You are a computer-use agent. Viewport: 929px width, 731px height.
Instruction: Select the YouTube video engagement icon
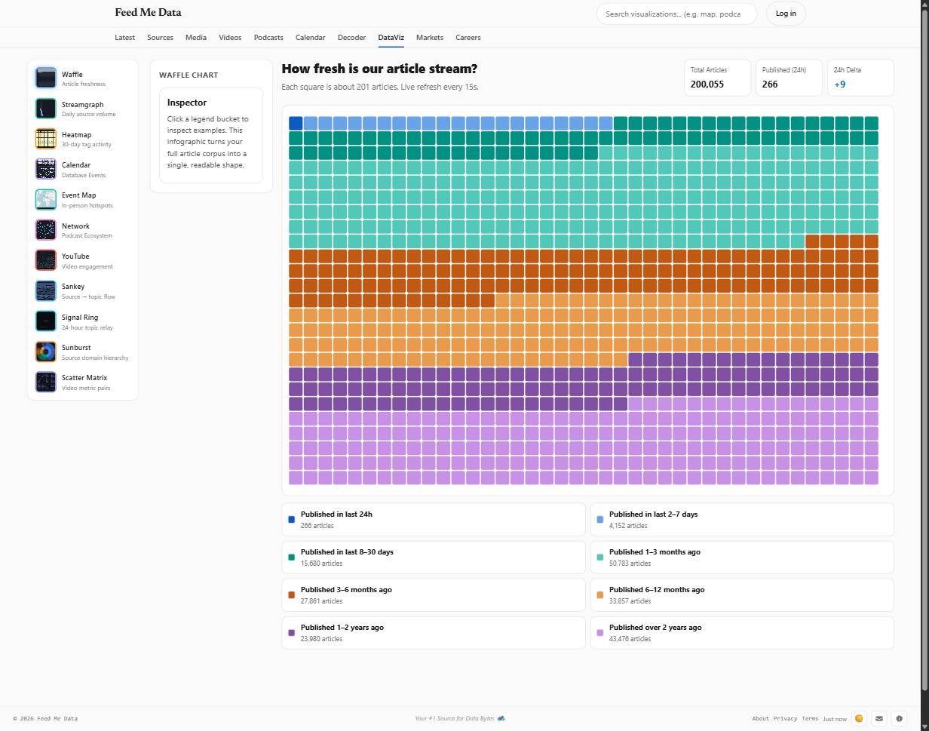[x=45, y=260]
